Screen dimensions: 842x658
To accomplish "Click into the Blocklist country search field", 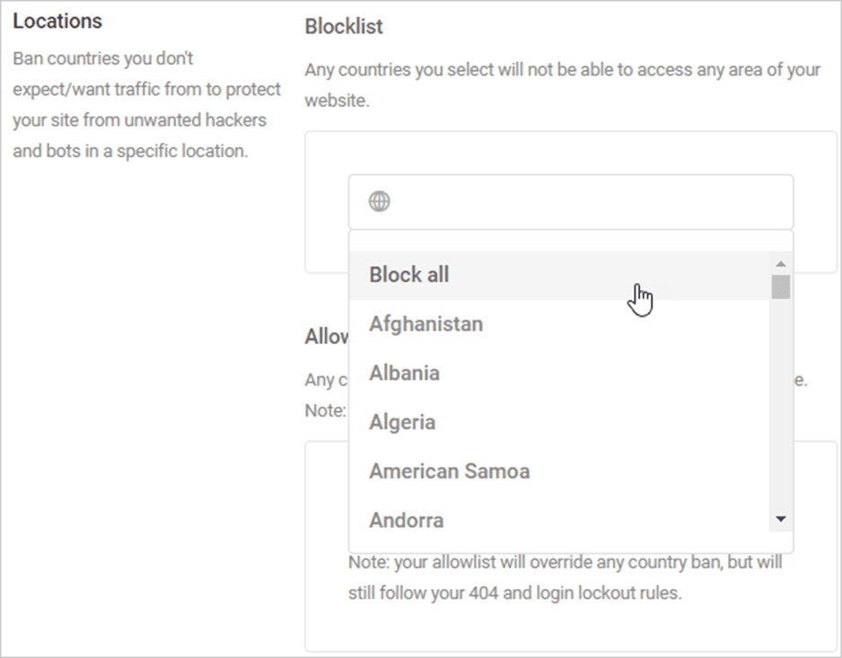I will (x=571, y=202).
